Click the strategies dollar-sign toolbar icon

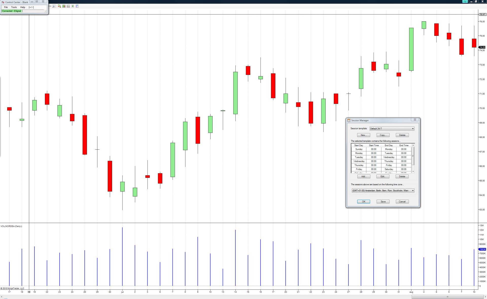[73, 6]
